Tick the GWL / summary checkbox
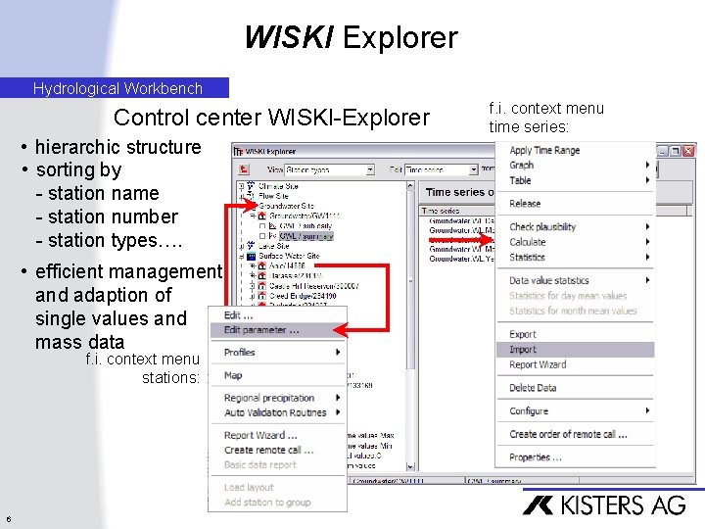The width and height of the screenshot is (705, 529). coord(262,236)
